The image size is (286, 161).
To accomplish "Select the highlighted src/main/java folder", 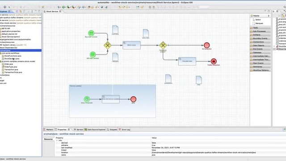I will pos(21,51).
